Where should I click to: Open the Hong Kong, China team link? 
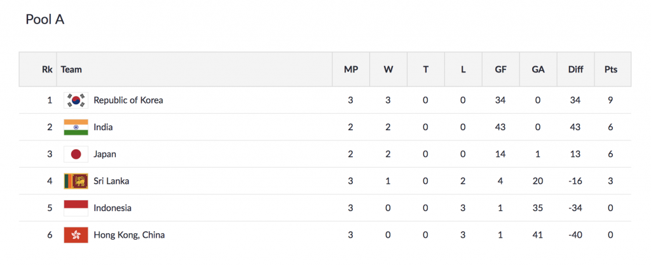[129, 235]
